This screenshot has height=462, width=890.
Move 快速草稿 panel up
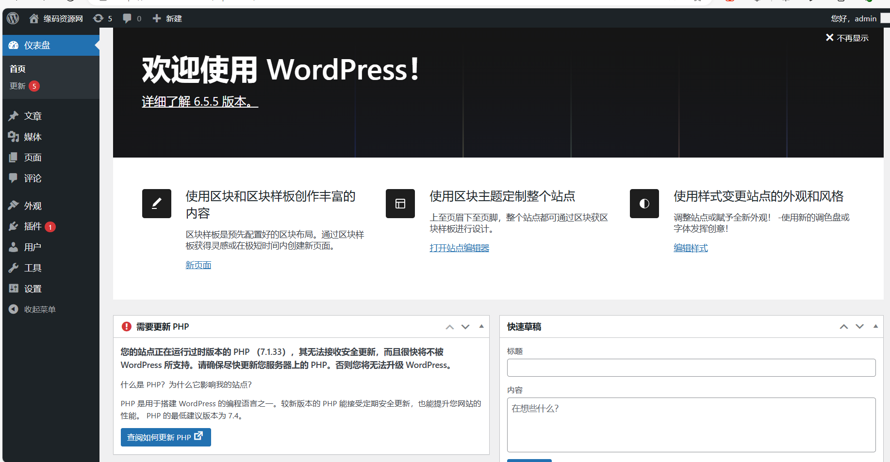(x=844, y=327)
